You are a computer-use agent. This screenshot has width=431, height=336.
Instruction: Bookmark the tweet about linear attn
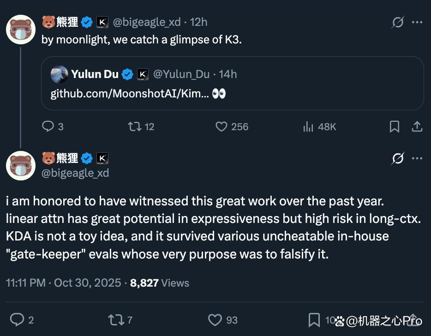point(314,319)
